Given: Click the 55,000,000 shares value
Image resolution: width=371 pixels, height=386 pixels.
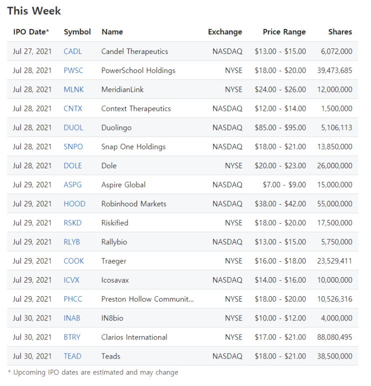Looking at the screenshot, I should [x=335, y=204].
